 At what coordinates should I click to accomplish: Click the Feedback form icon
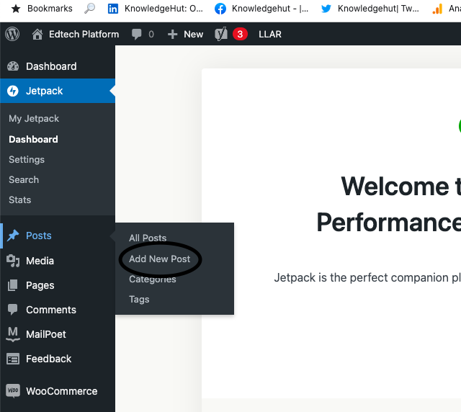tap(13, 359)
